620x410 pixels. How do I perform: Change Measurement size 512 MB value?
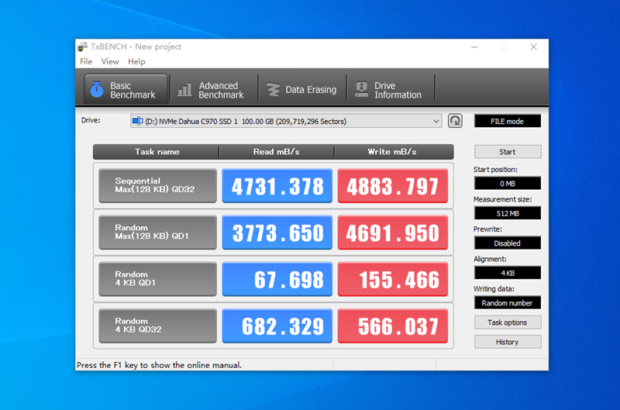coord(508,213)
